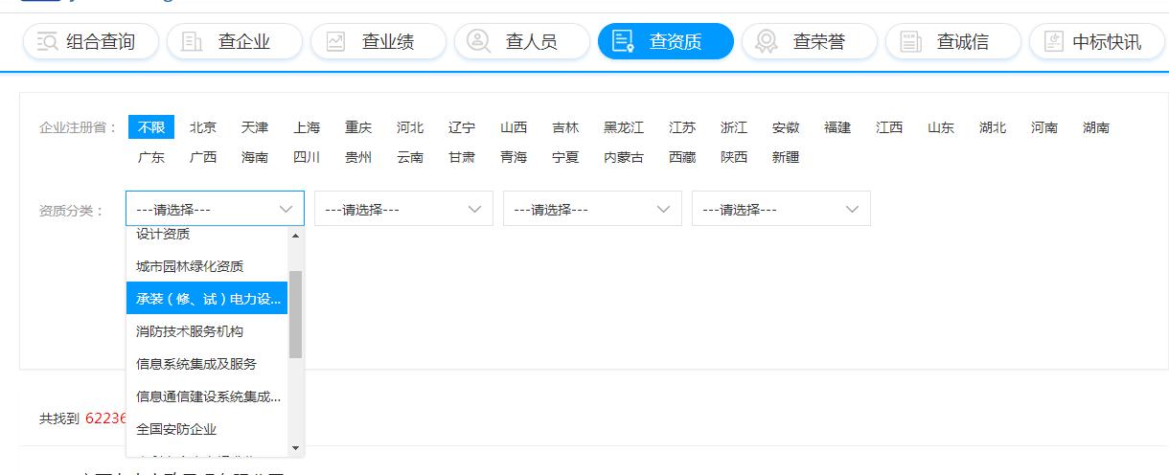Open the 组合查询 combined search tab
This screenshot has width=1169, height=475.
90,41
